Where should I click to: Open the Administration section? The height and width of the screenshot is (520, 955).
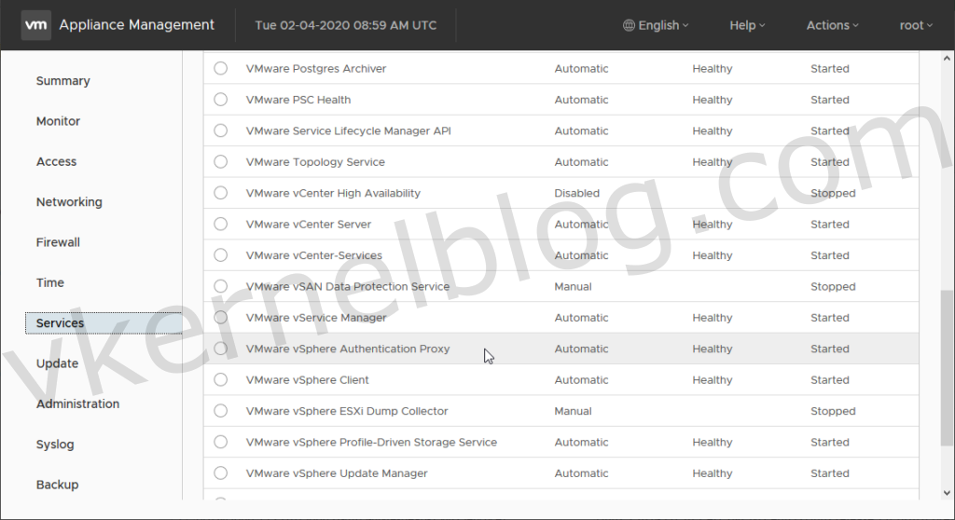[x=77, y=404]
